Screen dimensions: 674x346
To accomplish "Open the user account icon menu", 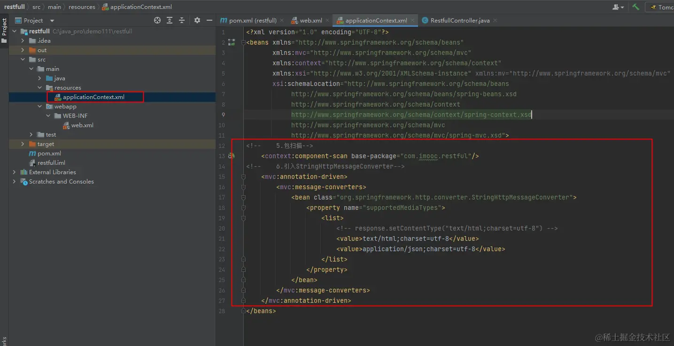I will coord(618,7).
